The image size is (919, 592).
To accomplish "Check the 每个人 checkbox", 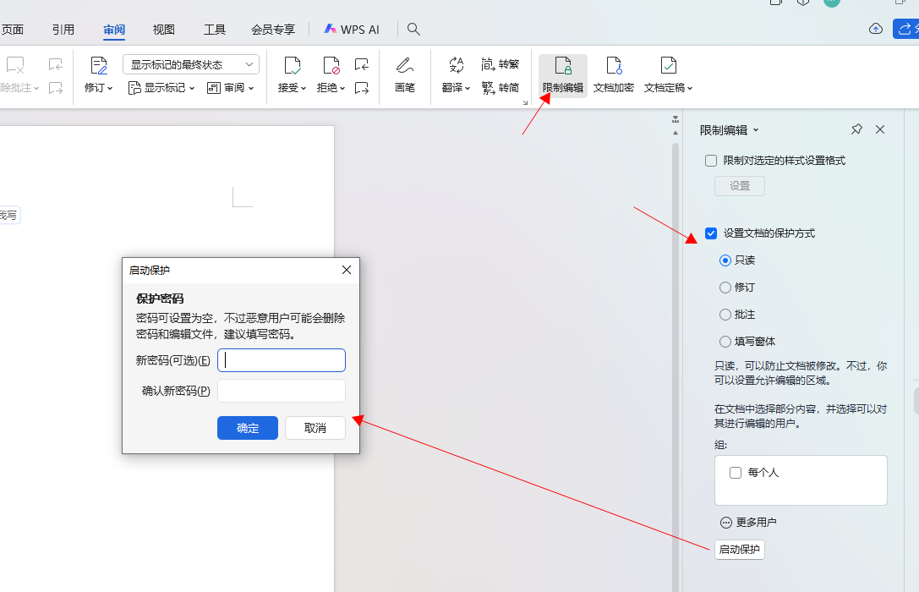I will [736, 473].
